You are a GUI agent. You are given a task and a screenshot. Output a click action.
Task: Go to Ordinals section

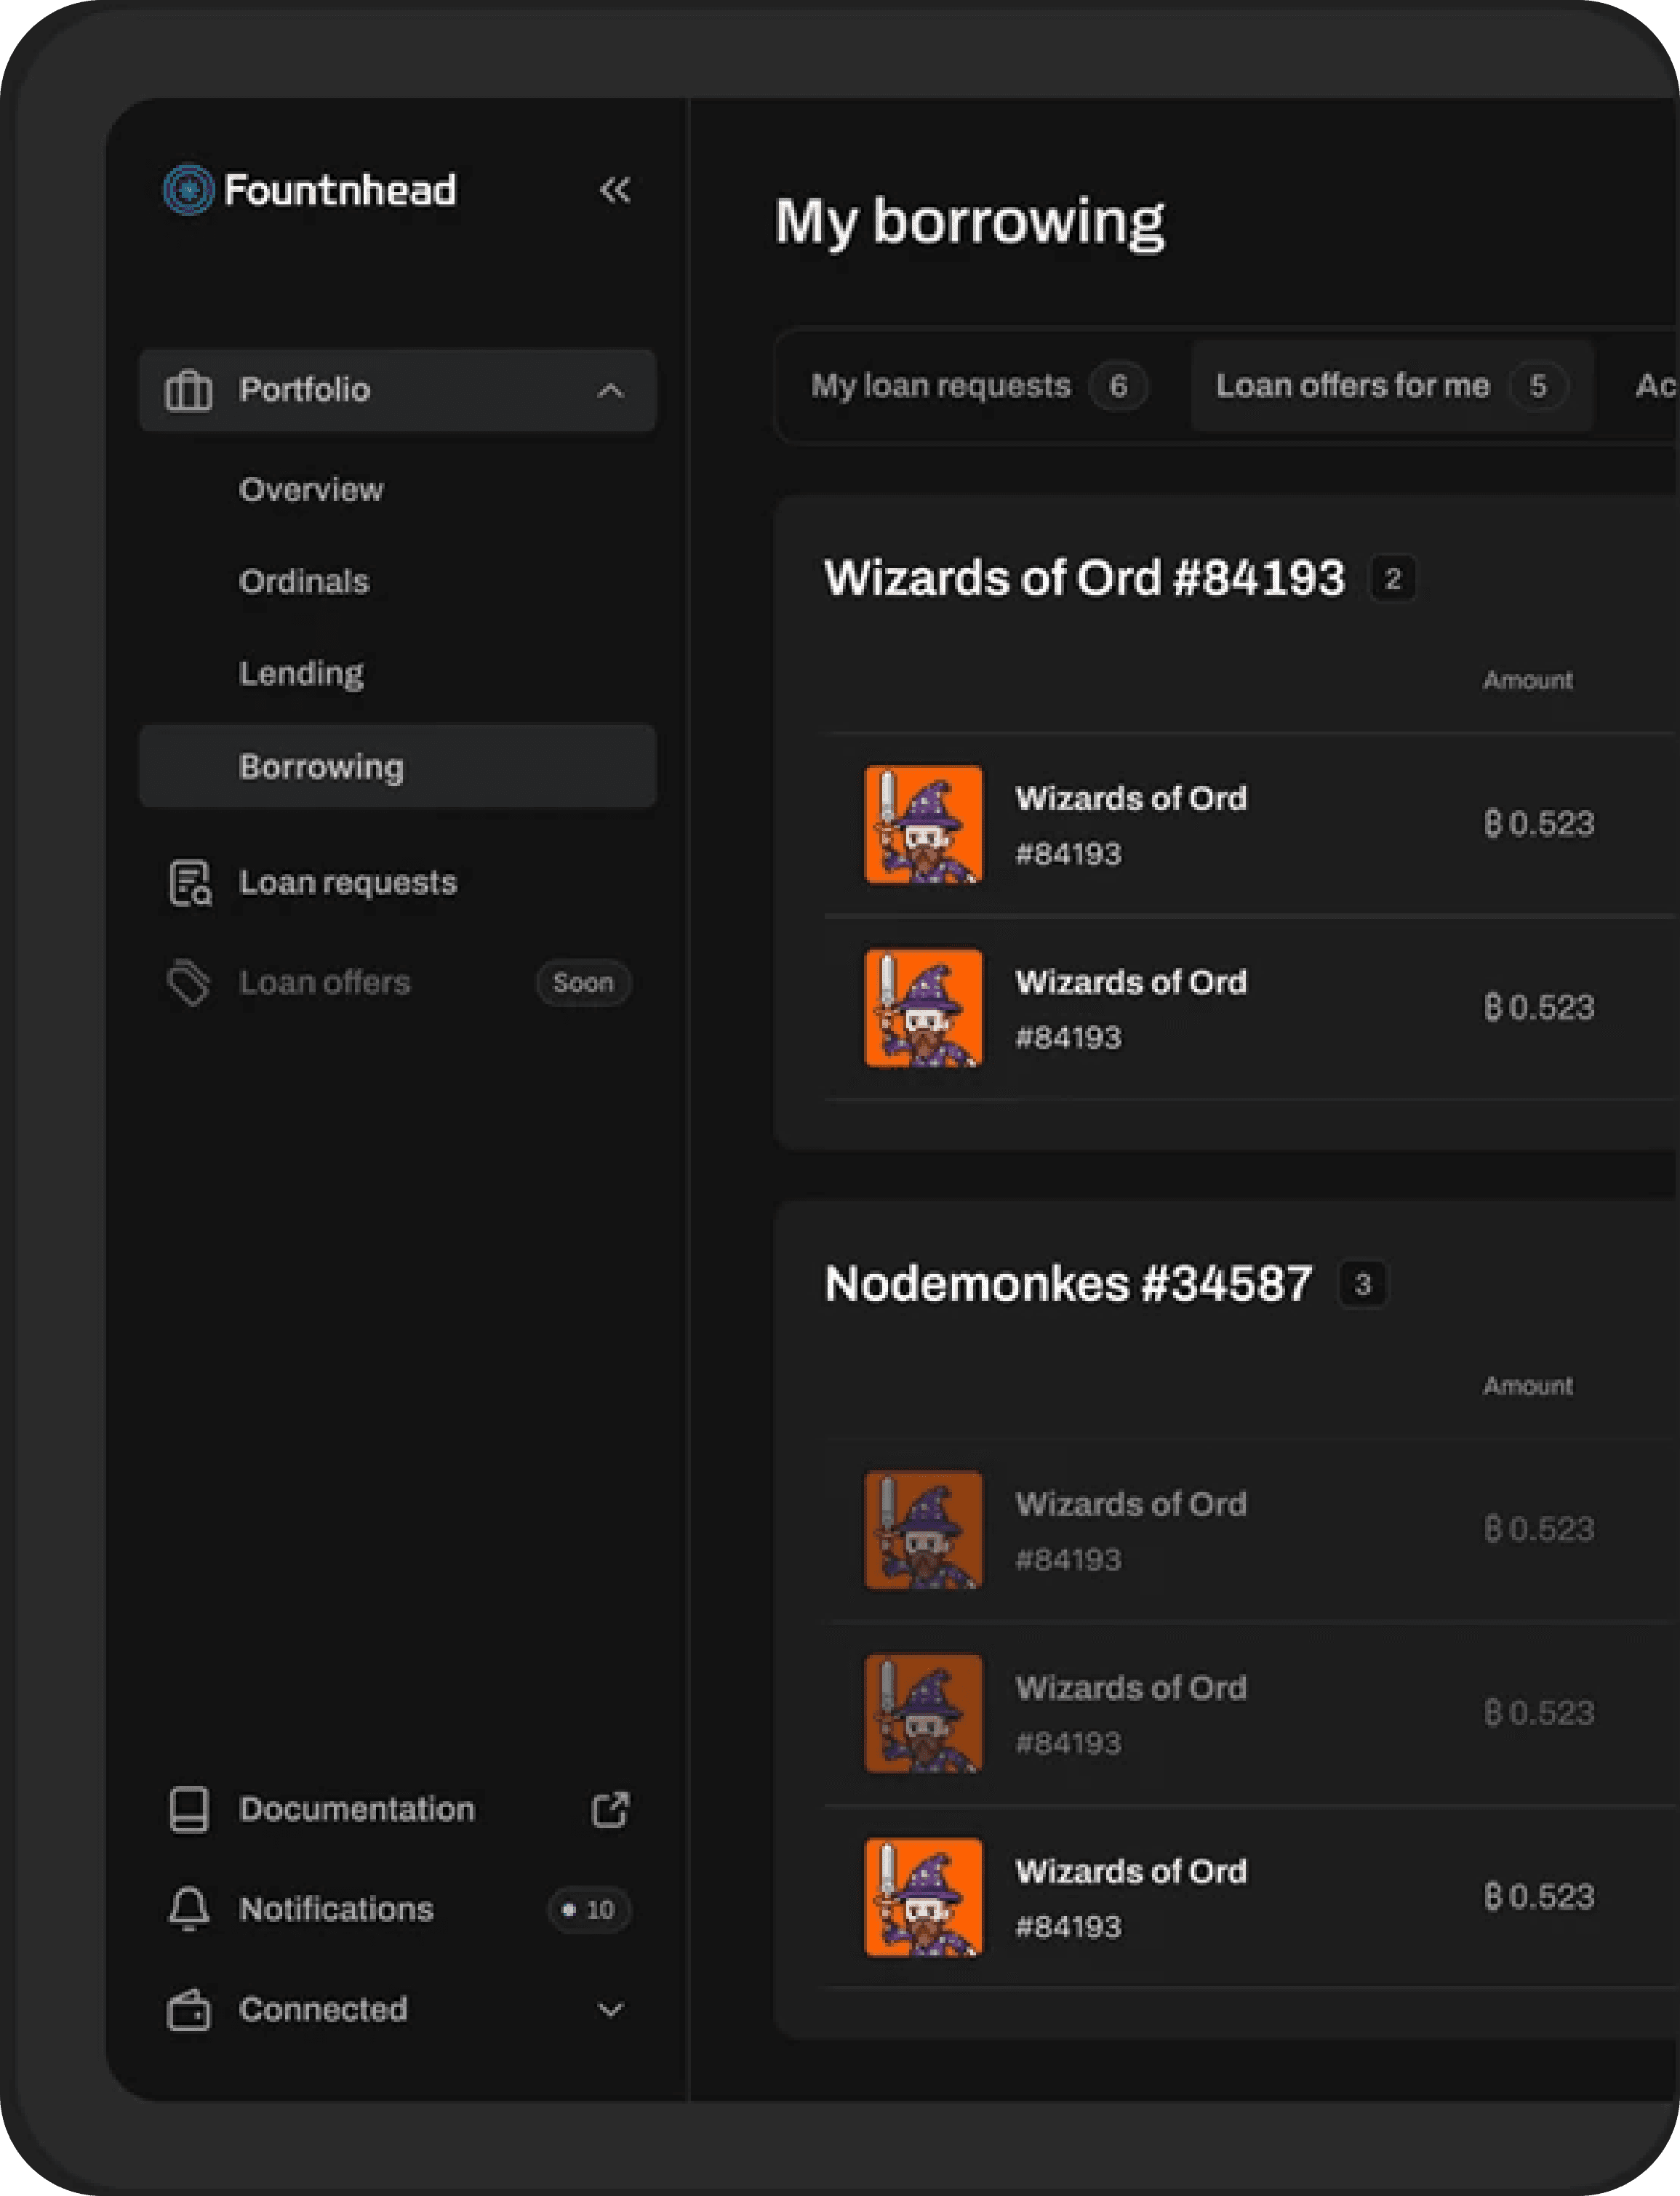coord(304,582)
